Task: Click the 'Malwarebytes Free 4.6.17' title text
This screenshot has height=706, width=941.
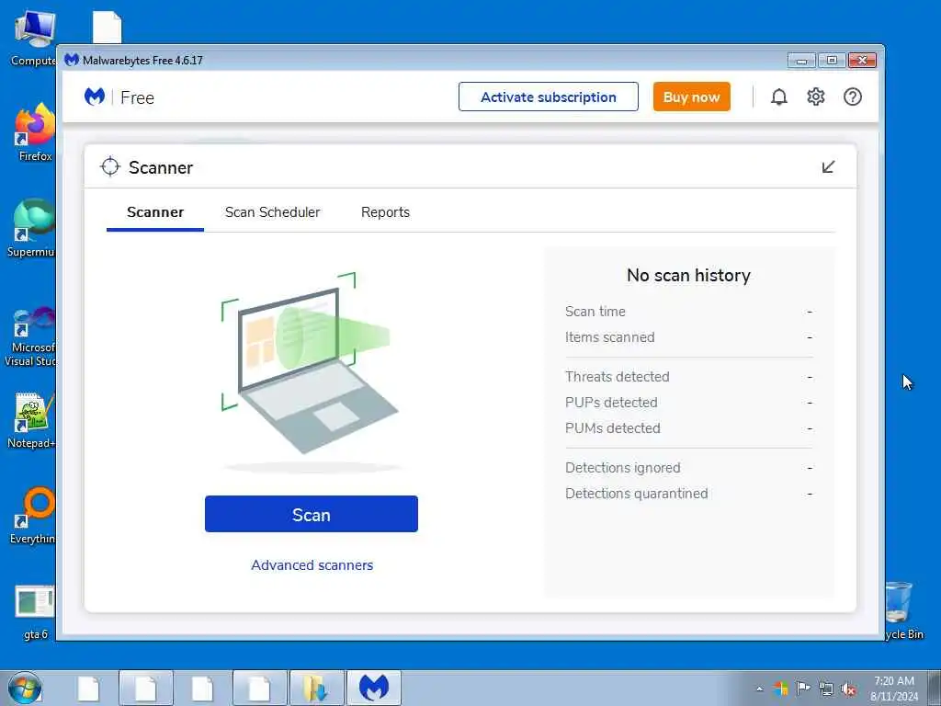Action: pyautogui.click(x=142, y=60)
